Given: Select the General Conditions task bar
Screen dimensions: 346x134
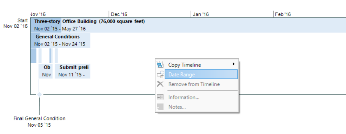Looking at the screenshot, I should 60,41.
